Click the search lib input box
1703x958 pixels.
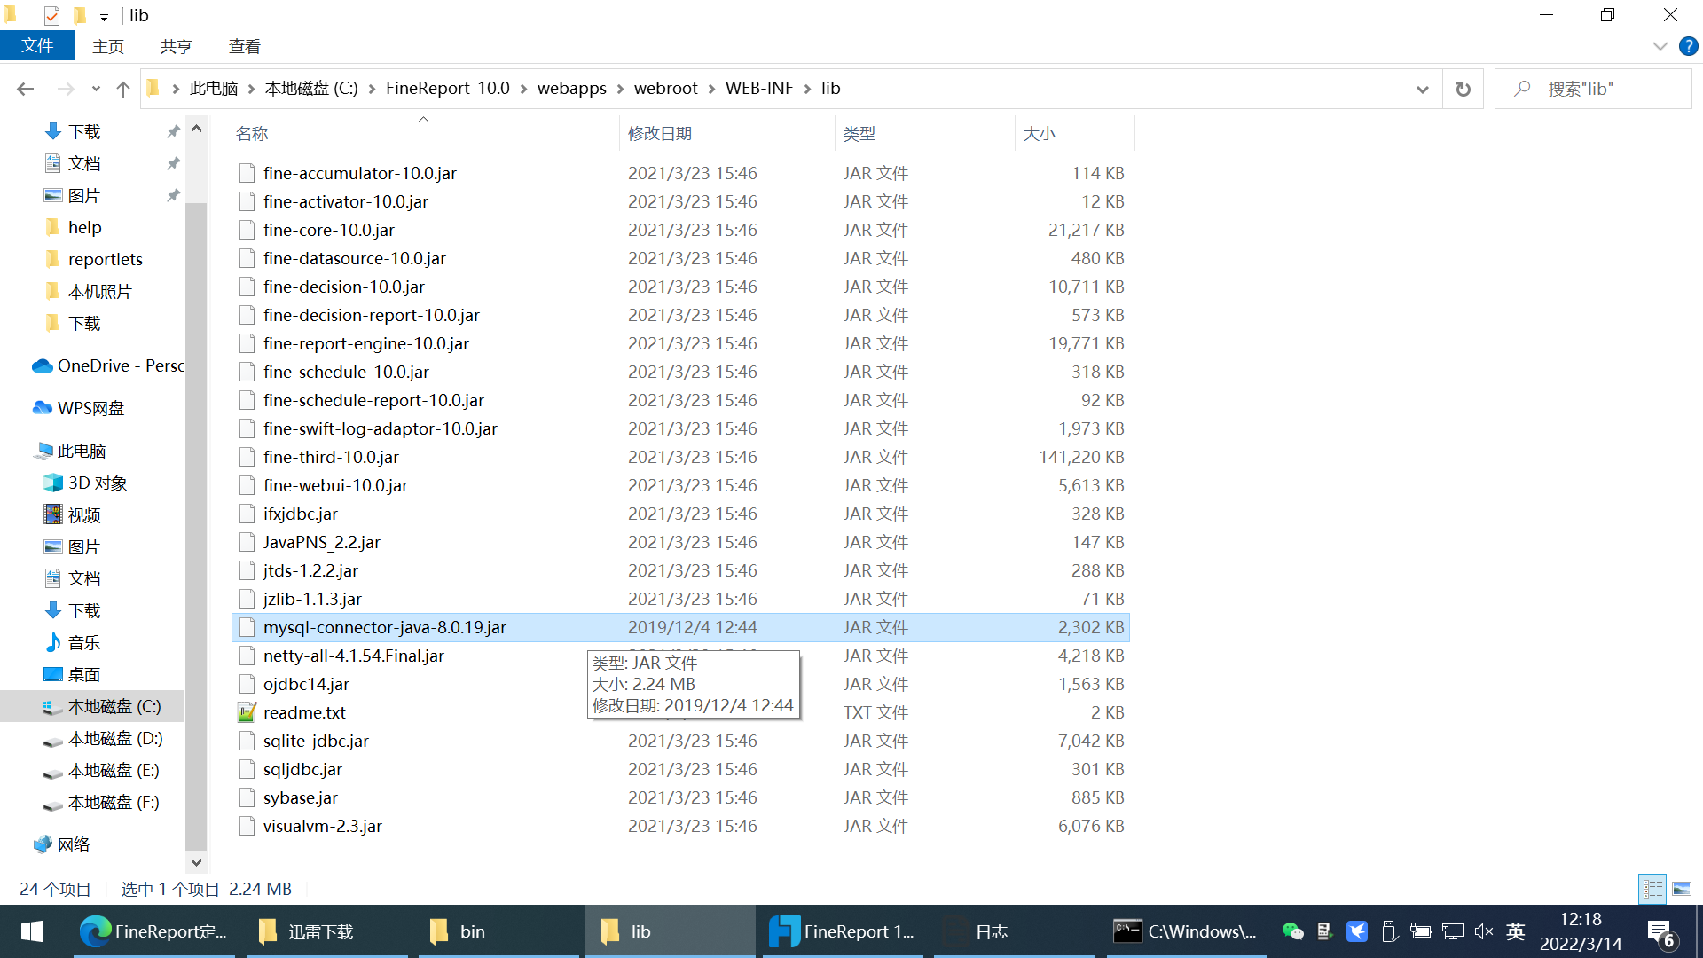pyautogui.click(x=1593, y=89)
